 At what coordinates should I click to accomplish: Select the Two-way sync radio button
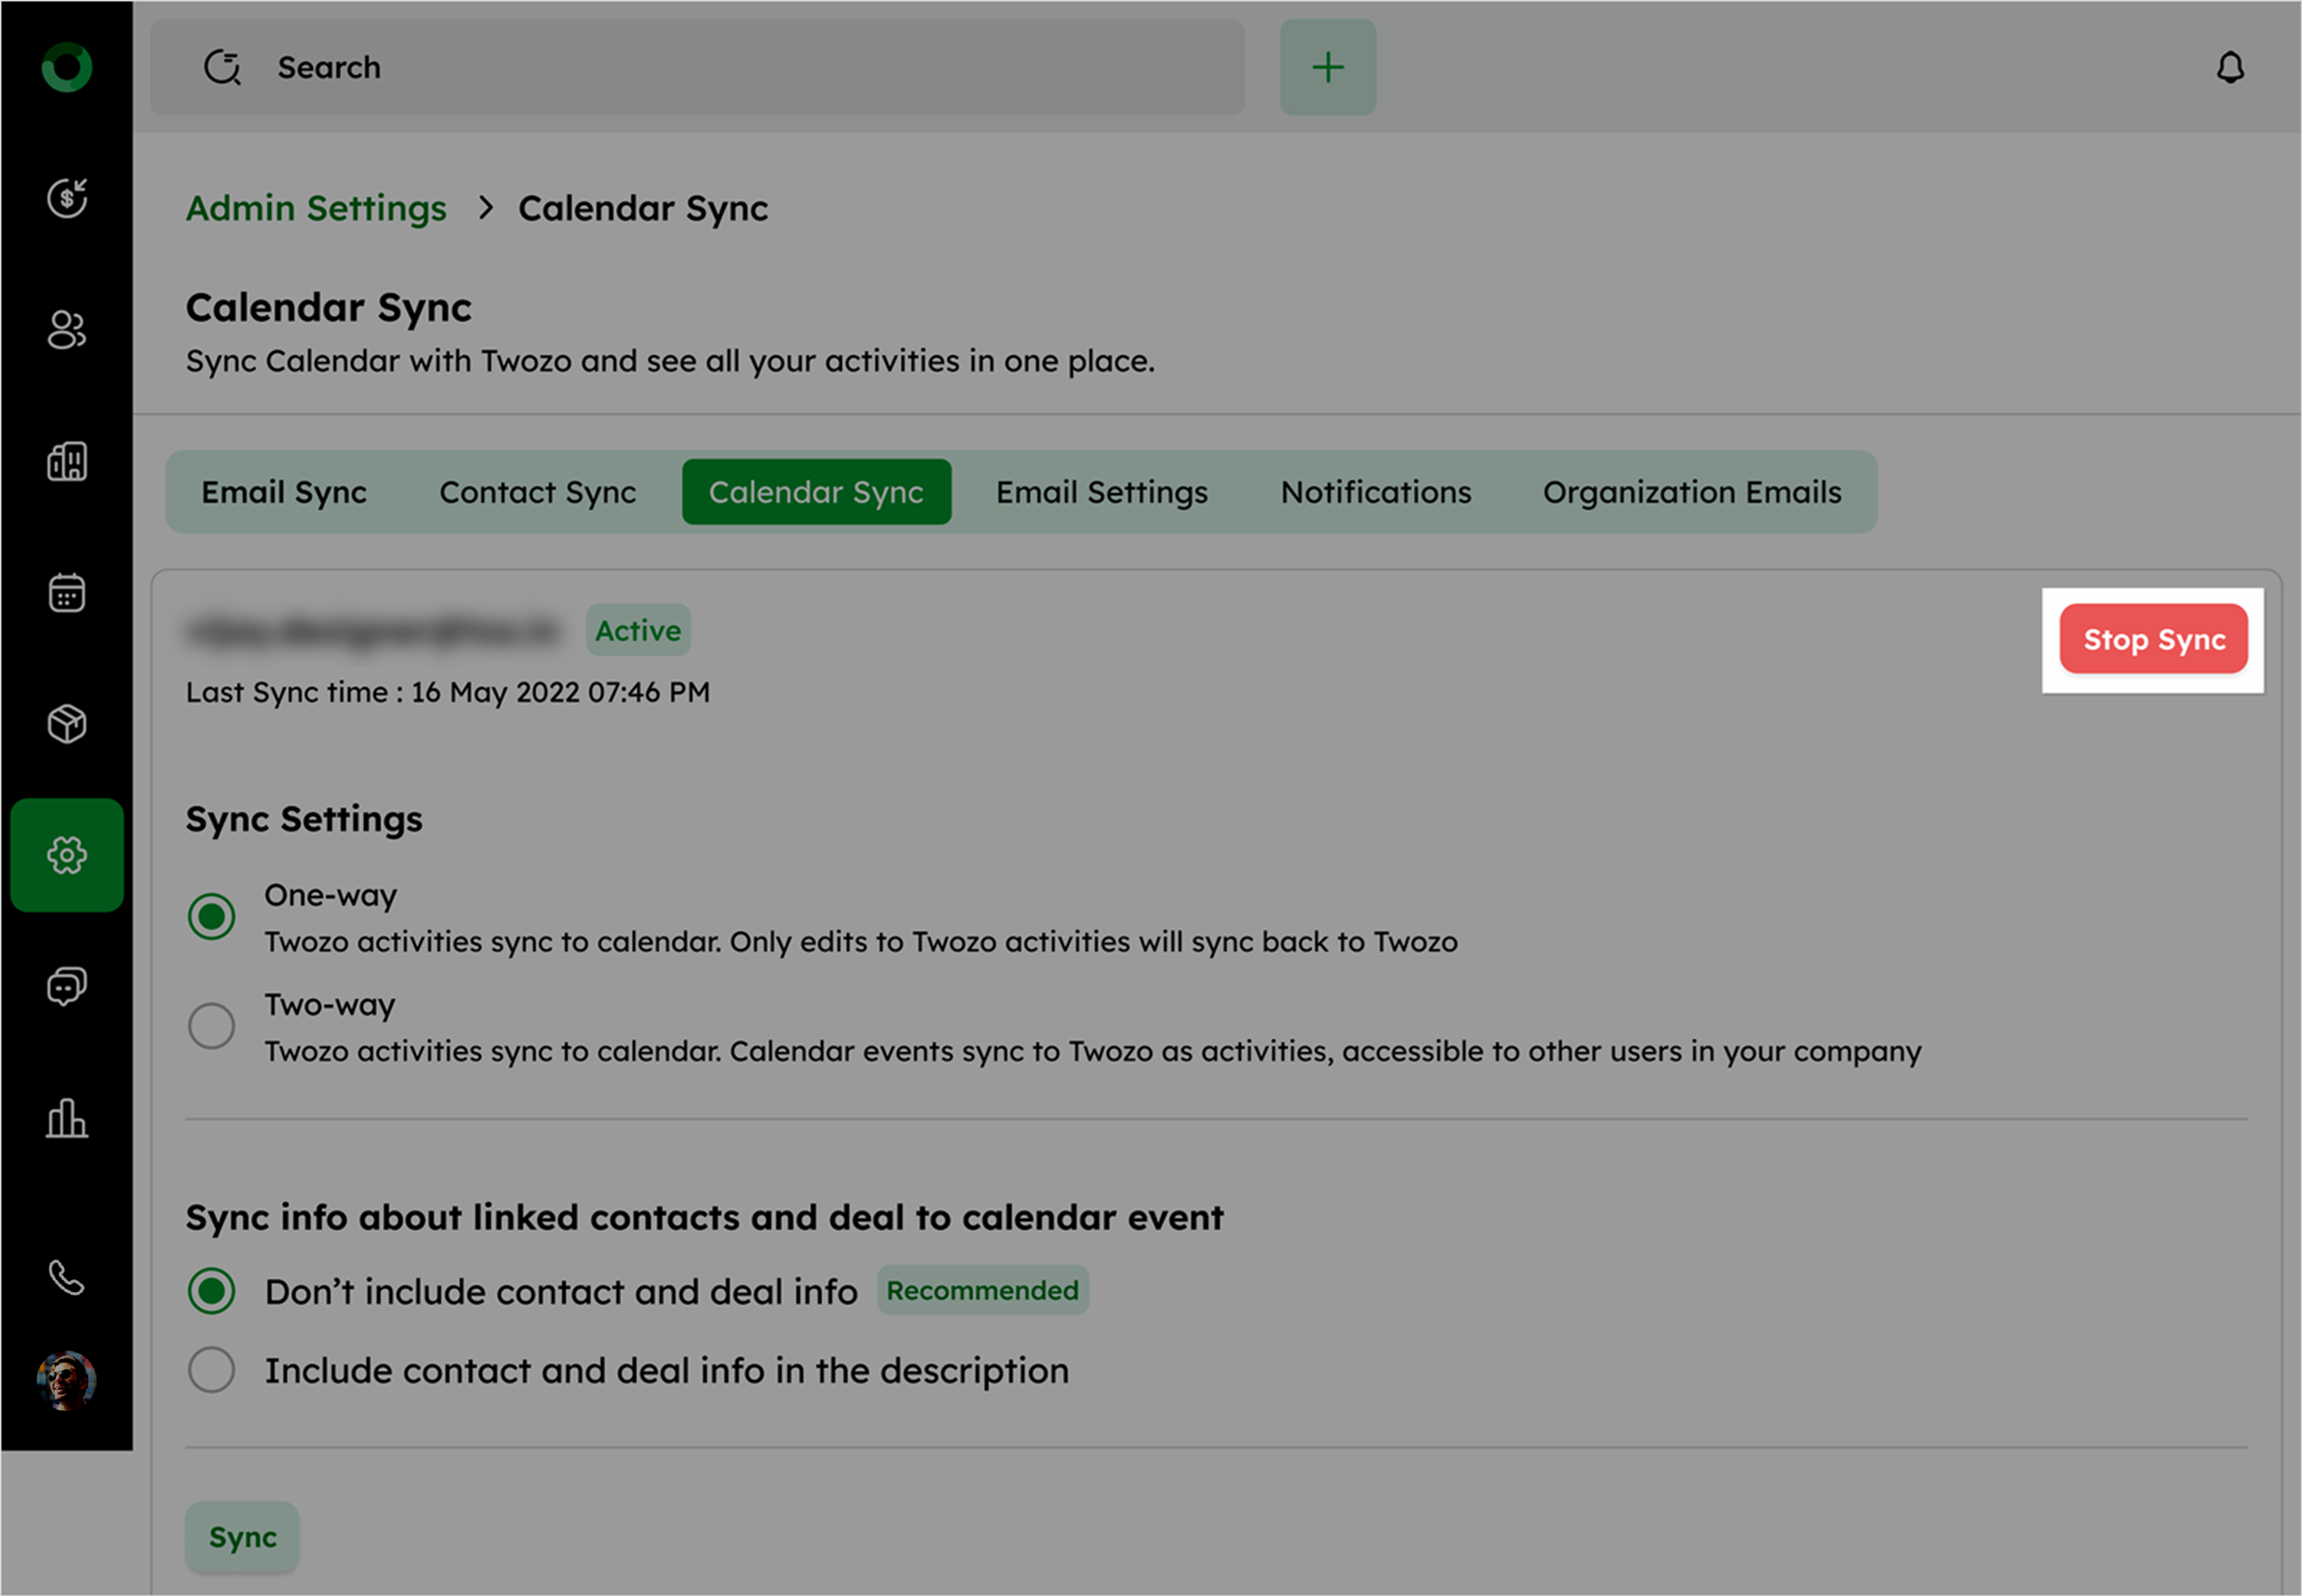(x=212, y=1026)
